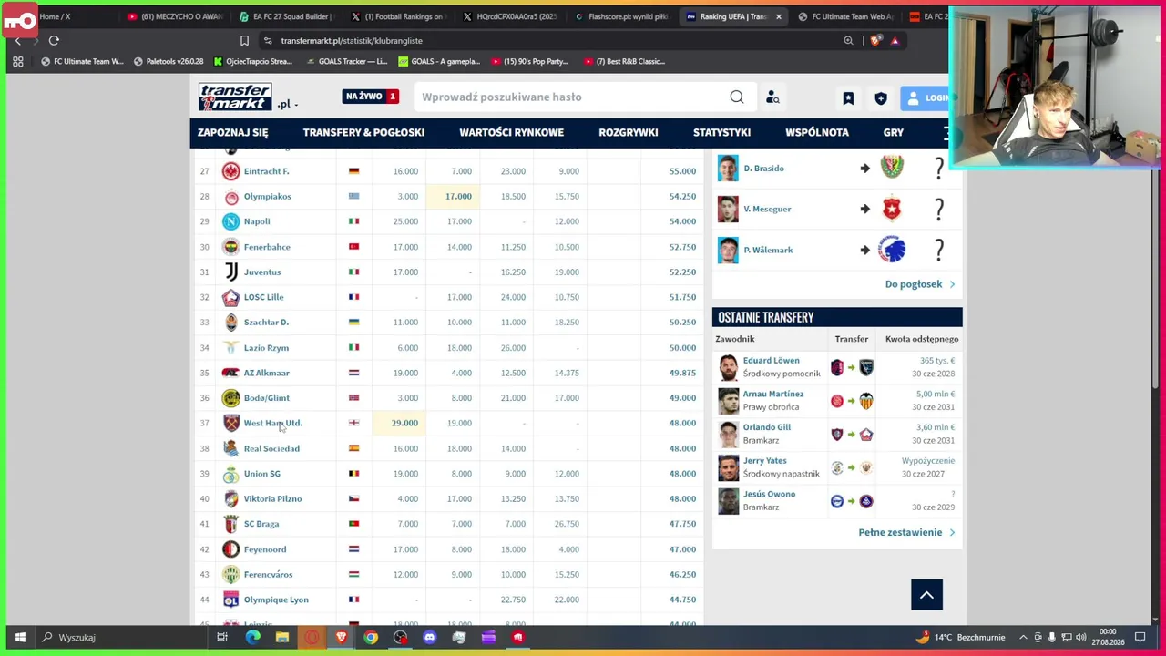Image resolution: width=1166 pixels, height=656 pixels.
Task: Open the Szachtar D. club link
Action: (x=266, y=323)
